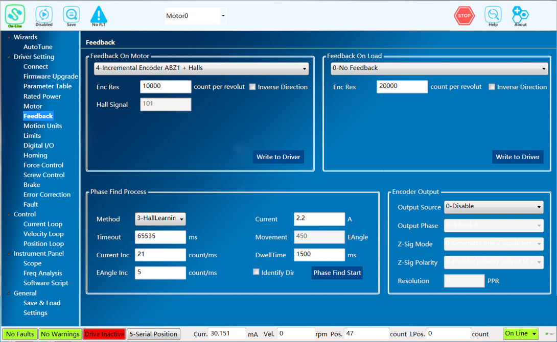Viewport: 557px width, 342px height.
Task: Select Fault in the sidebar
Action: 31,204
